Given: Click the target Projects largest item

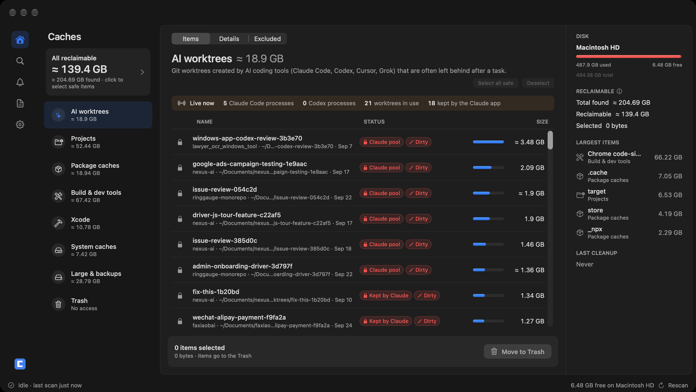Looking at the screenshot, I should point(629,195).
